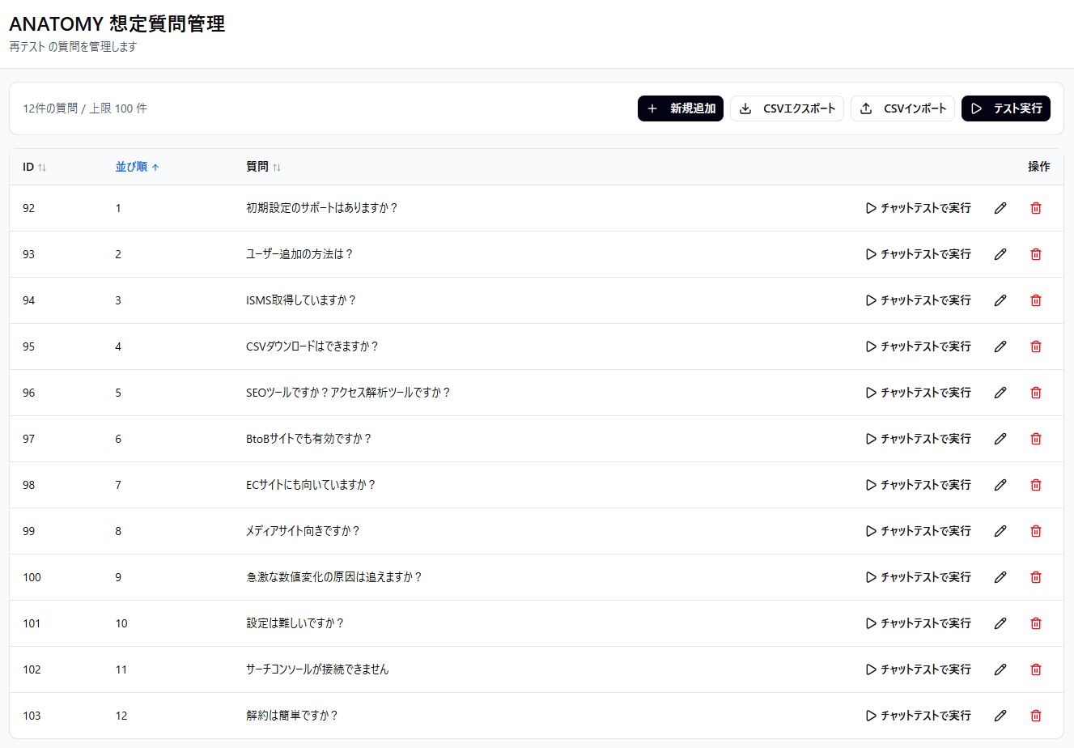Viewport: 1074px width, 748px height.
Task: Run チャットテストで実行 for ユーザー追加の方法は？
Action: (x=919, y=254)
